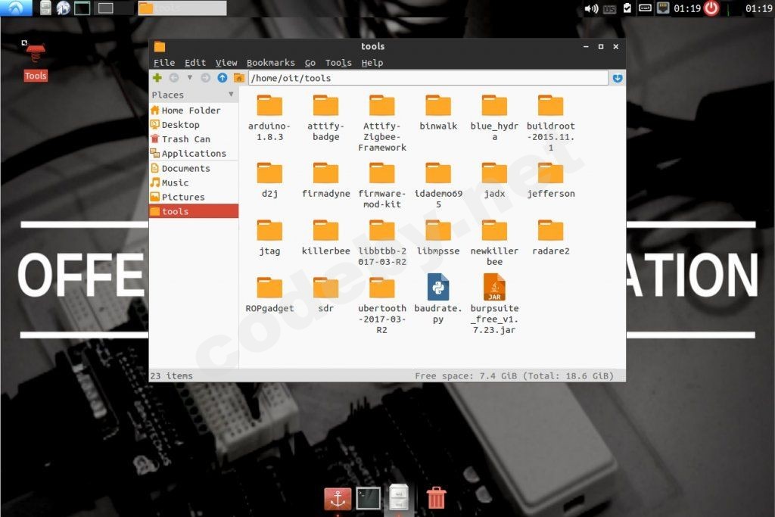Open the Bookmarks menu
The width and height of the screenshot is (775, 517).
pos(271,62)
